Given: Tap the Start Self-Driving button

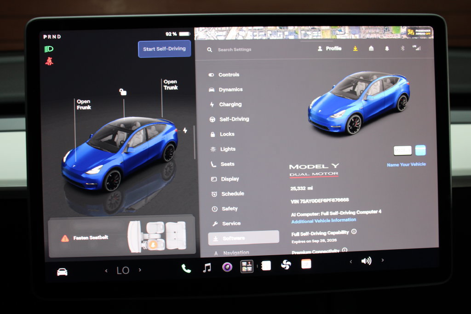Looking at the screenshot, I should pyautogui.click(x=164, y=49).
